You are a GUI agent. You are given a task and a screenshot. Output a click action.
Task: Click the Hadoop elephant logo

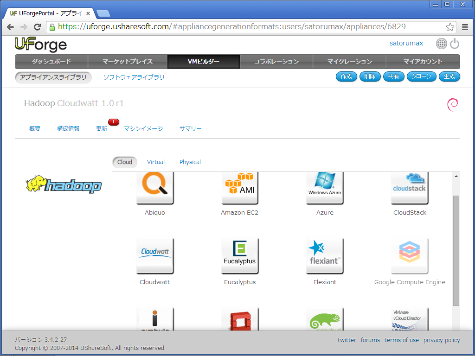point(64,184)
